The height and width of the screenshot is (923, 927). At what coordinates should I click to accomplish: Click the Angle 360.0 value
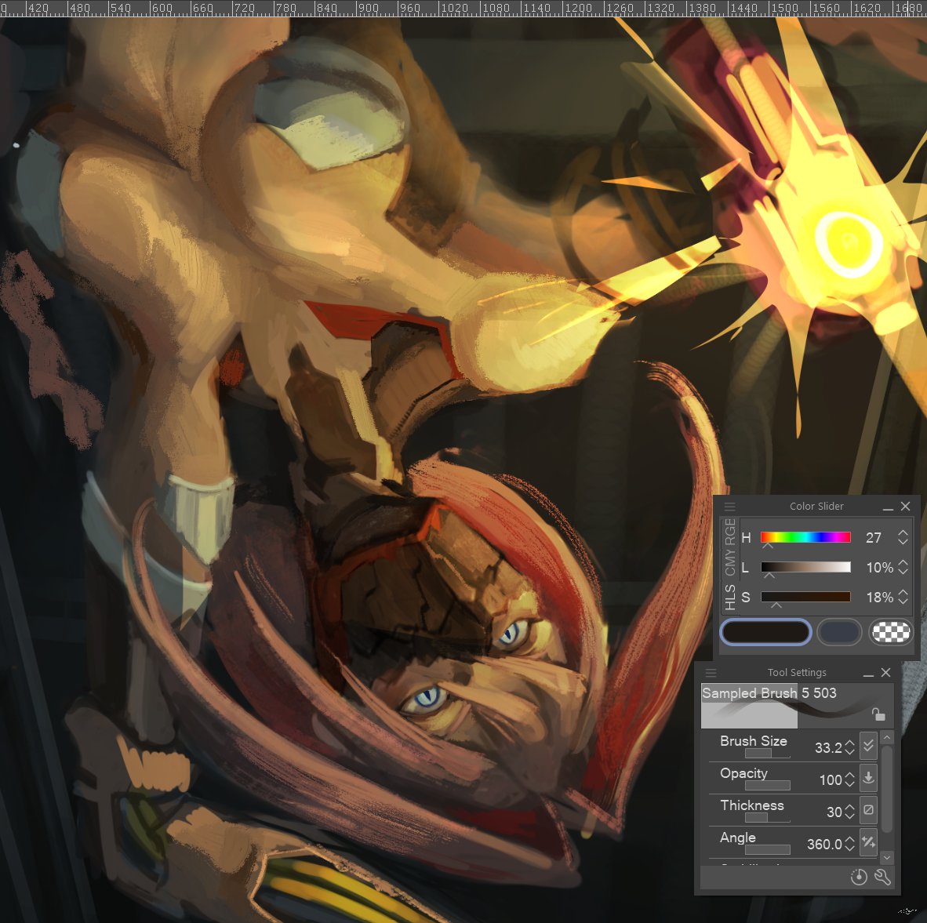(x=824, y=844)
